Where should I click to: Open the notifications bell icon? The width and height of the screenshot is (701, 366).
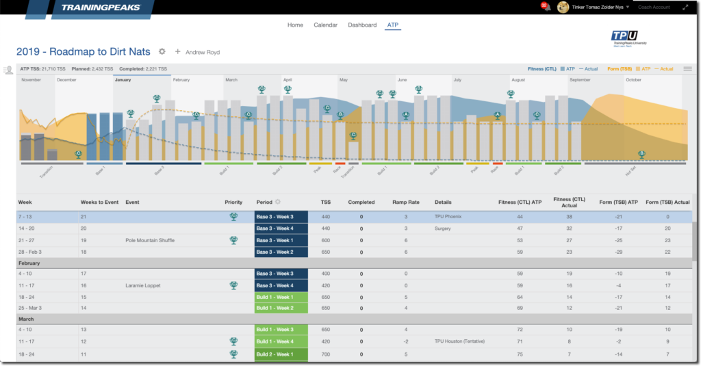tap(546, 7)
